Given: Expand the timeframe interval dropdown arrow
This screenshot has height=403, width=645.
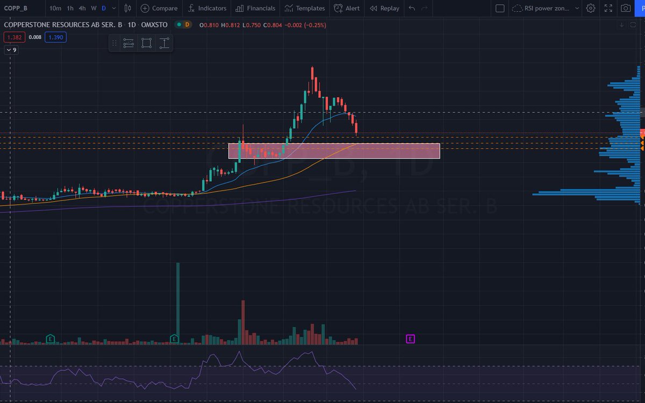Looking at the screenshot, I should pyautogui.click(x=114, y=8).
